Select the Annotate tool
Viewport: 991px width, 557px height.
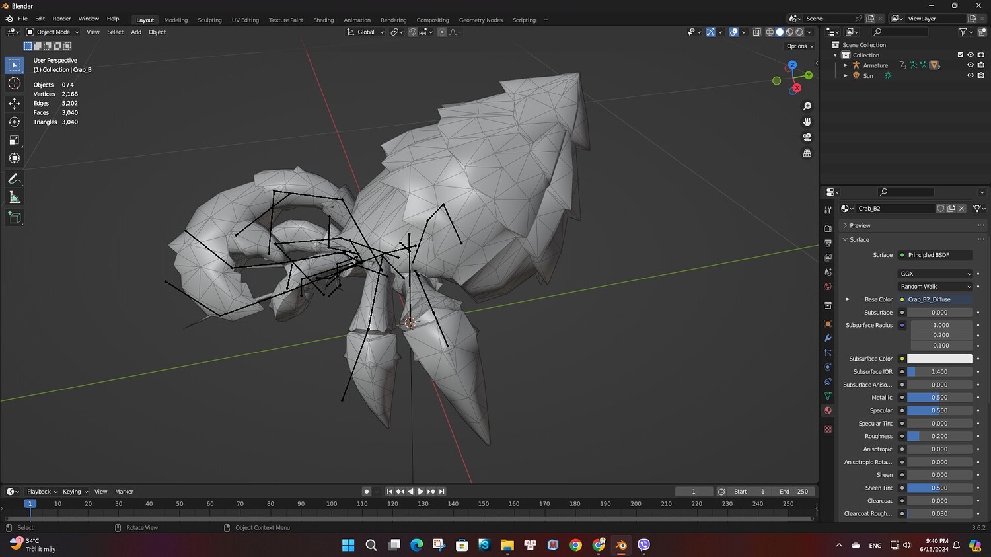pos(14,179)
